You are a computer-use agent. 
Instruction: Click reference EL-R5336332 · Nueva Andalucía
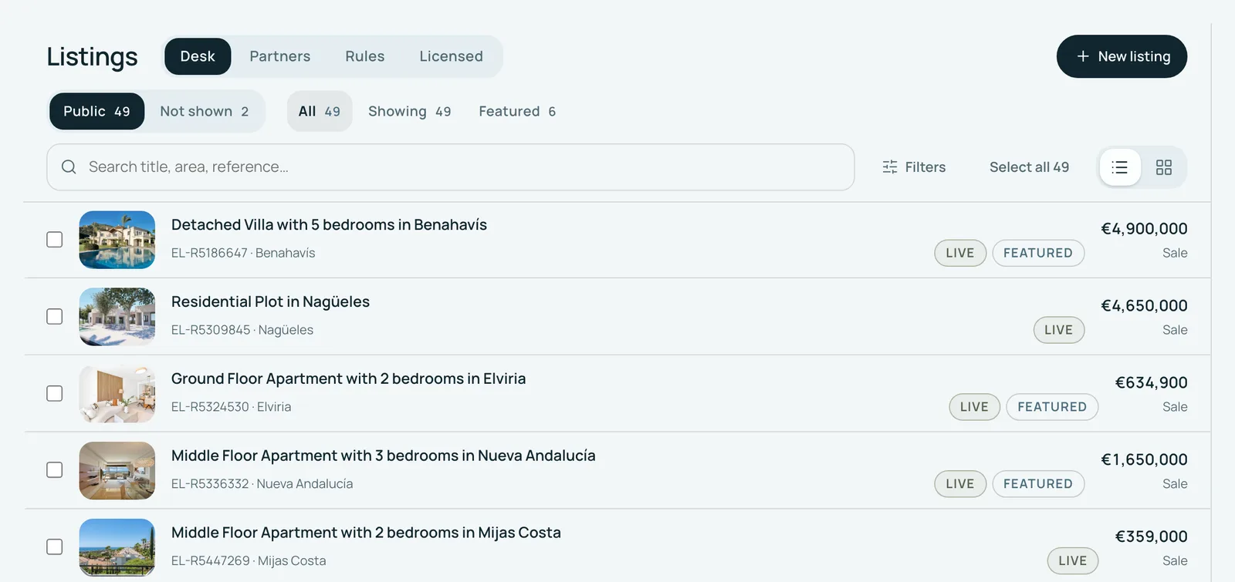pyautogui.click(x=262, y=484)
